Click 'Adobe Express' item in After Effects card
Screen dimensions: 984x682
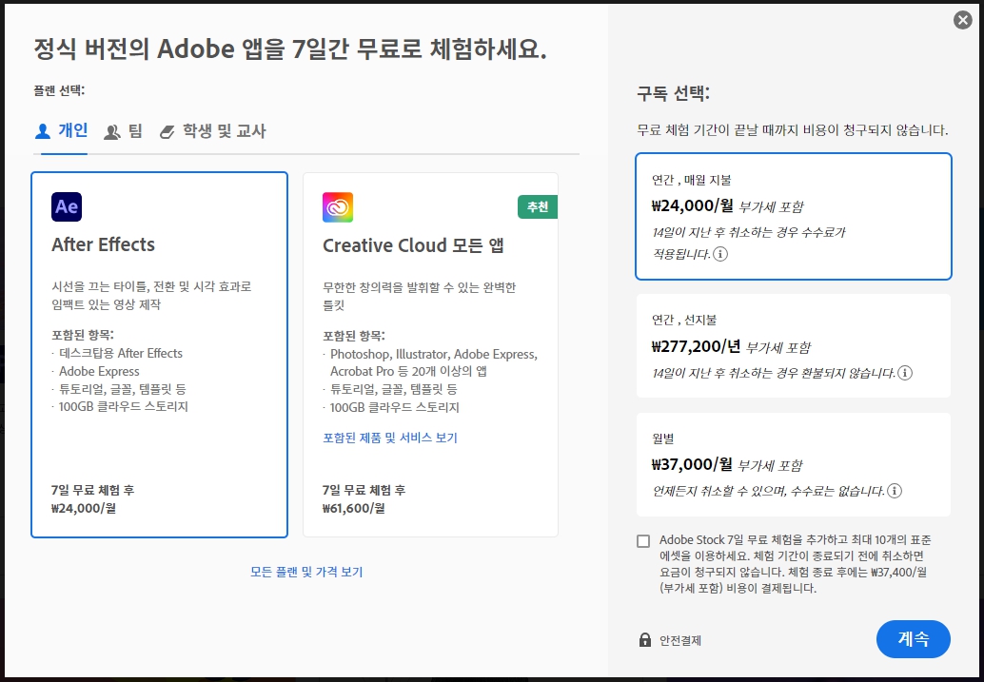(x=99, y=371)
